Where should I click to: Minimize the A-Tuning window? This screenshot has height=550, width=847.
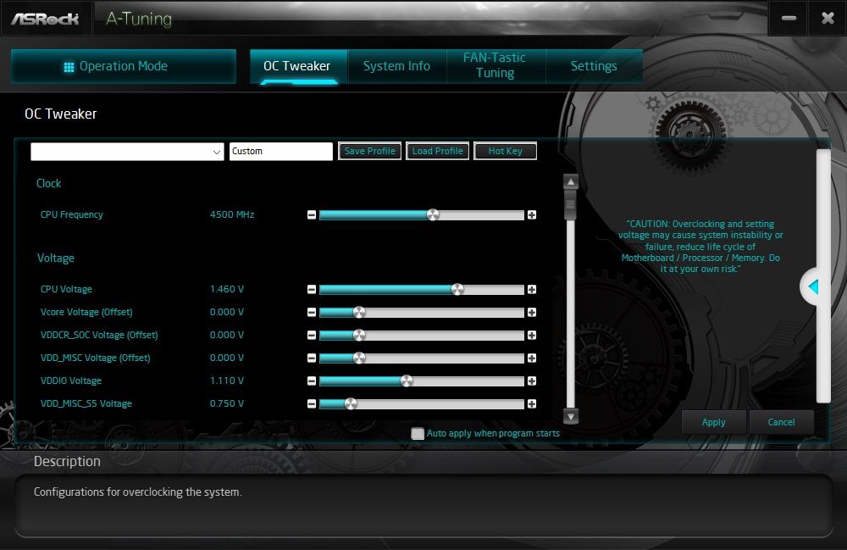(789, 19)
